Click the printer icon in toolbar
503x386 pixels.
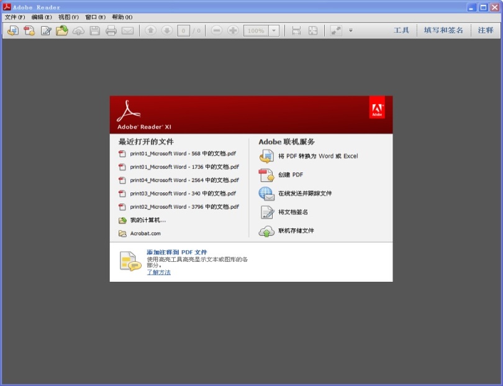(x=111, y=30)
